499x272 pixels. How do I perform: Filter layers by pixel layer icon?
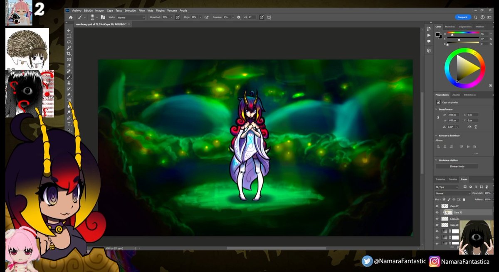pyautogui.click(x=465, y=187)
